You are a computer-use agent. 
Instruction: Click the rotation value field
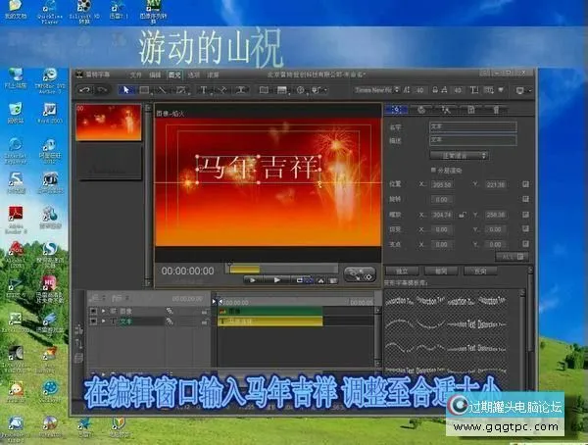tap(442, 199)
